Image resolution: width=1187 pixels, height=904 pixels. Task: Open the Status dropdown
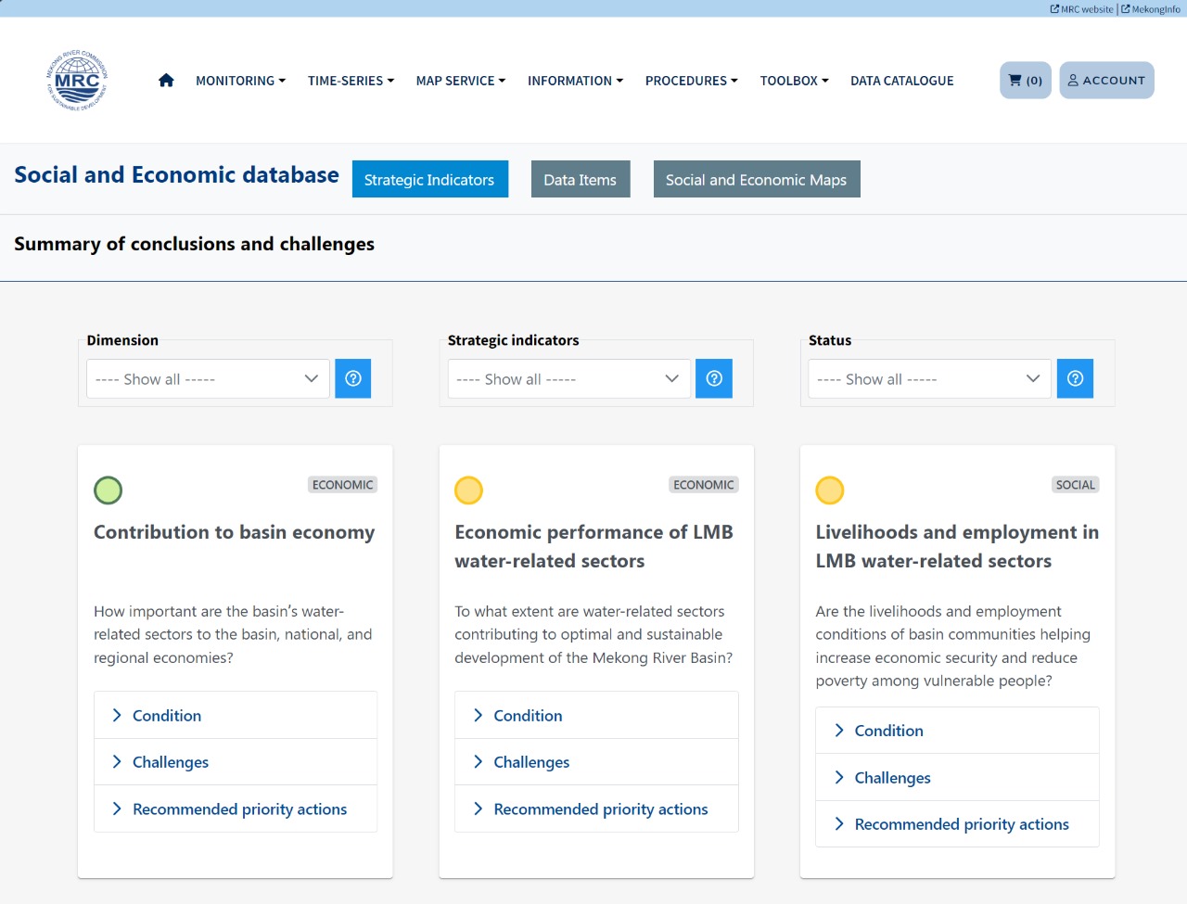pyautogui.click(x=929, y=379)
